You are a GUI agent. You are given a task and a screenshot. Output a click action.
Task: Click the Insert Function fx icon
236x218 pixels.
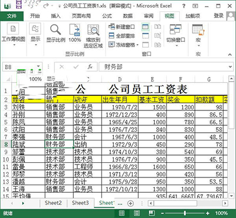point(90,67)
